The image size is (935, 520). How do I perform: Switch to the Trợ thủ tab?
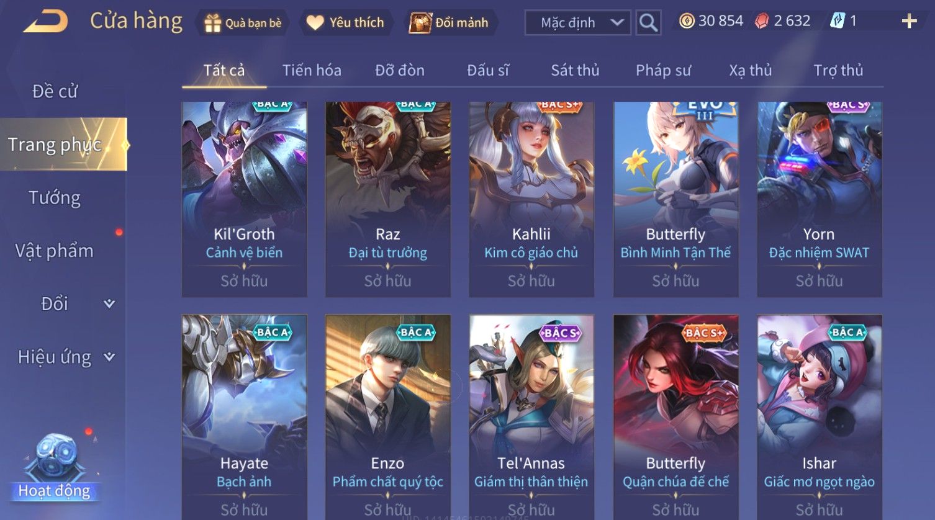click(x=838, y=70)
